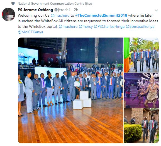Open the PS Jerome Ochieng display name

point(35,10)
